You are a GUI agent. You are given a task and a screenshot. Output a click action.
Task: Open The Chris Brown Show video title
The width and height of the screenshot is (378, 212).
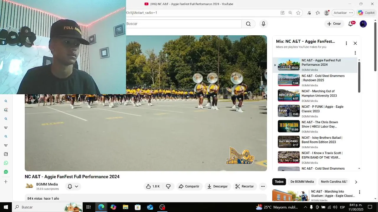point(320,124)
